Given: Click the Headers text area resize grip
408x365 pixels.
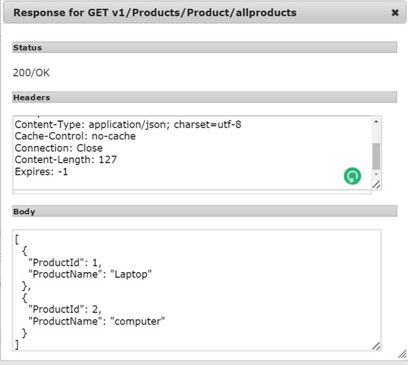Looking at the screenshot, I should (x=377, y=185).
